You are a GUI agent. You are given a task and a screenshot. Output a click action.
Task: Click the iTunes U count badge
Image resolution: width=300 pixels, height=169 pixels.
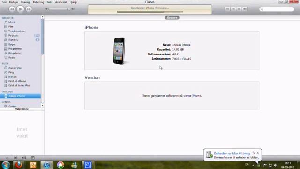[x=37, y=40]
